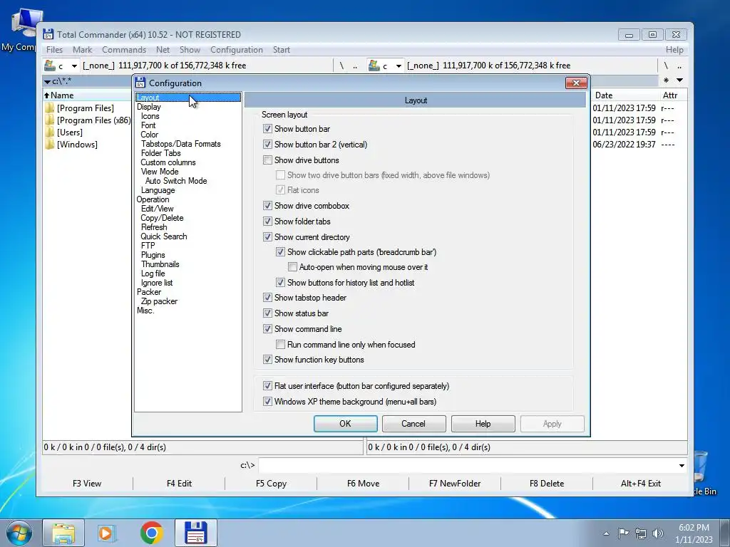Open the Commands menu
This screenshot has width=730, height=547.
(x=124, y=50)
